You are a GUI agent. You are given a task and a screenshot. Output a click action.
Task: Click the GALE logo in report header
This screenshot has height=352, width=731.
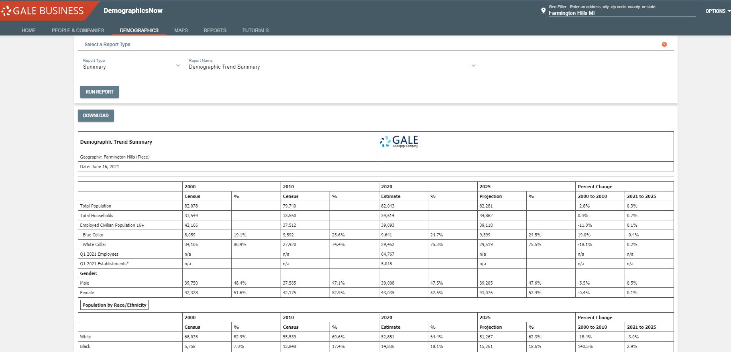(x=399, y=141)
